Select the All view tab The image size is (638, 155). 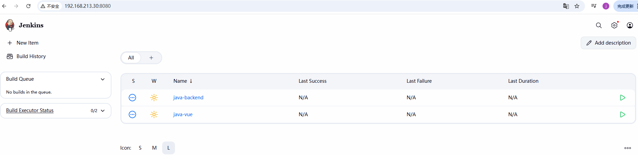131,58
